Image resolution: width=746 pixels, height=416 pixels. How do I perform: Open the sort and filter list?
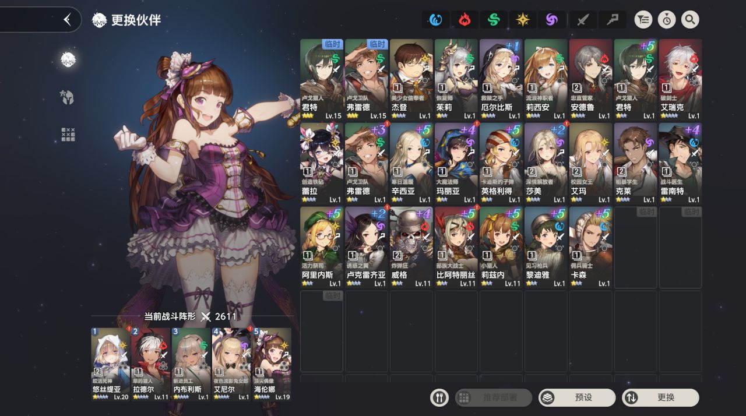tap(643, 20)
